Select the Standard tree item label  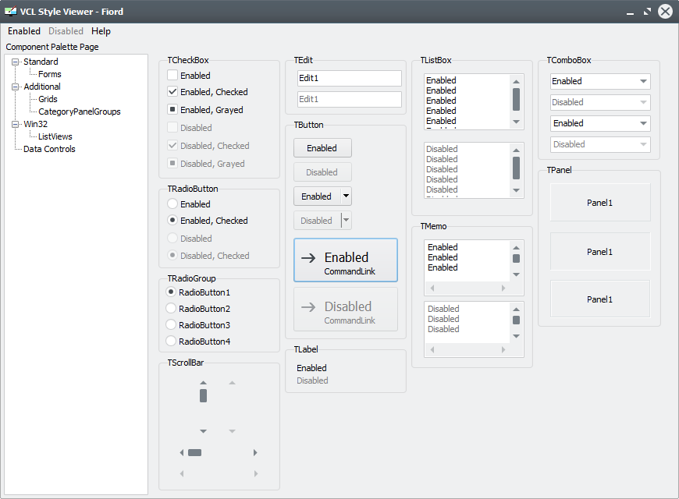41,62
